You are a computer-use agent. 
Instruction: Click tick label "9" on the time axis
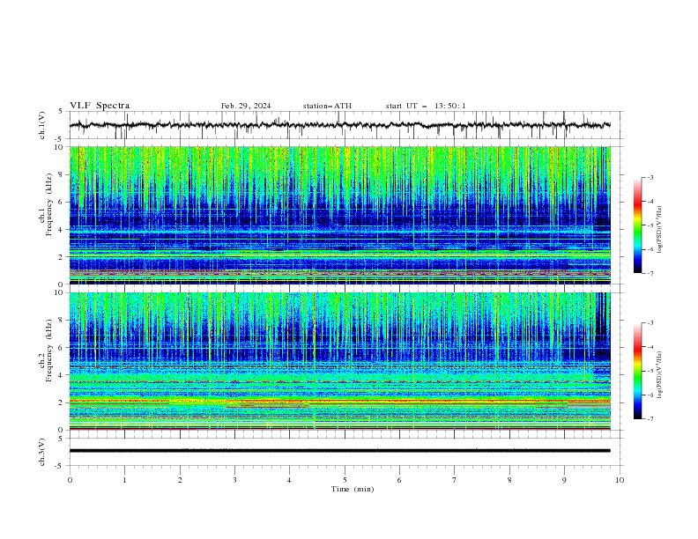pyautogui.click(x=564, y=480)
